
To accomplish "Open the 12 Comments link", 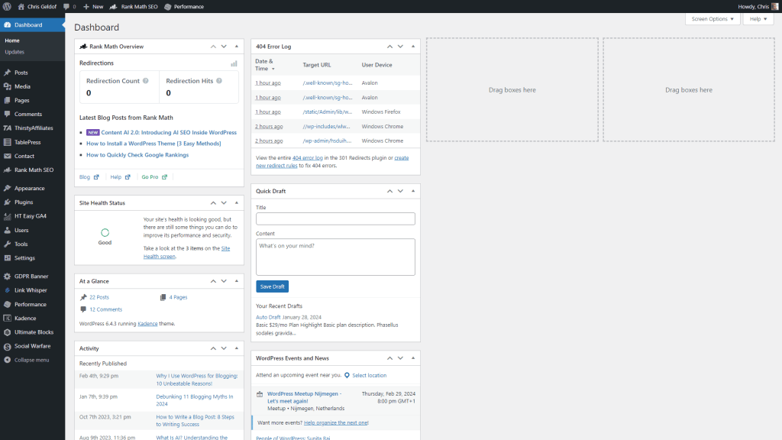I will [105, 309].
